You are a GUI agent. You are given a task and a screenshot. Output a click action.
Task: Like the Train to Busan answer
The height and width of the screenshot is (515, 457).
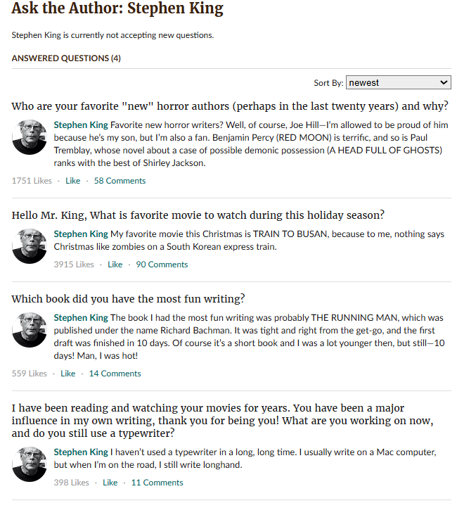(x=115, y=265)
